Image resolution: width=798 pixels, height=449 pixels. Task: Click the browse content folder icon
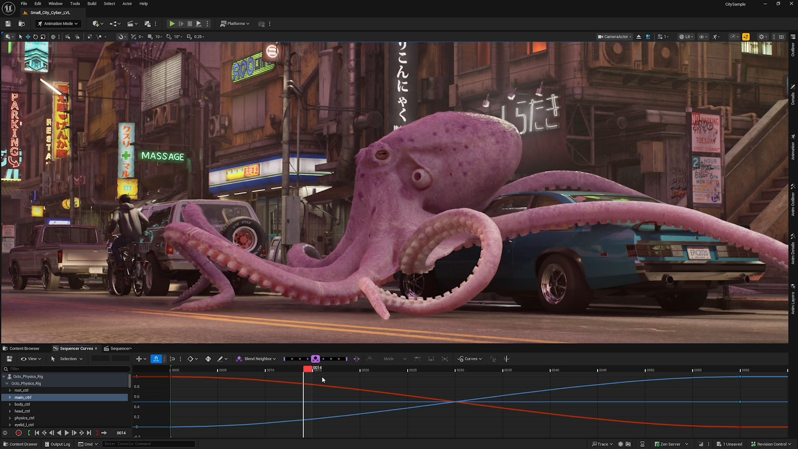(x=22, y=24)
